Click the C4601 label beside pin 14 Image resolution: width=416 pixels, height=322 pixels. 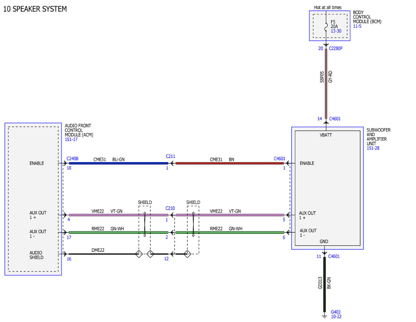pyautogui.click(x=335, y=119)
